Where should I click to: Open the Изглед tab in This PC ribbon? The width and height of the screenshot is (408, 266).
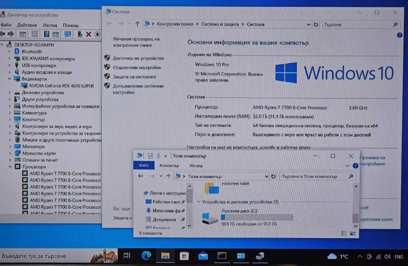click(196, 166)
